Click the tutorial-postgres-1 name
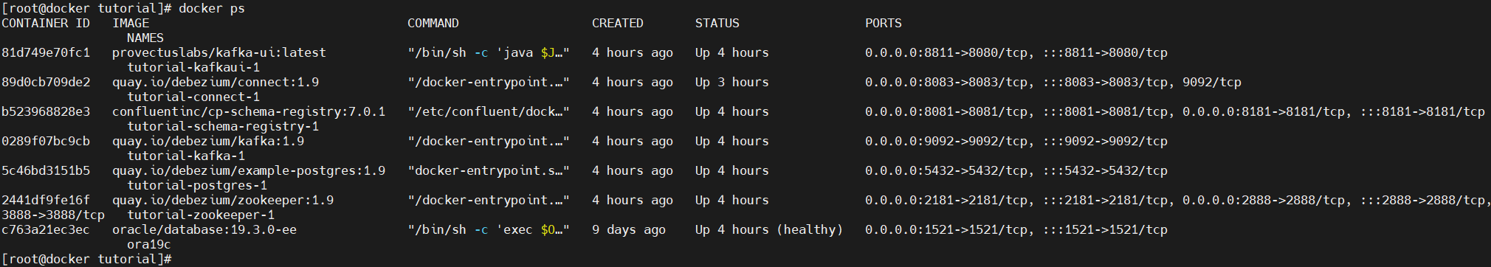Viewport: 1491px width, 267px height. click(x=197, y=186)
